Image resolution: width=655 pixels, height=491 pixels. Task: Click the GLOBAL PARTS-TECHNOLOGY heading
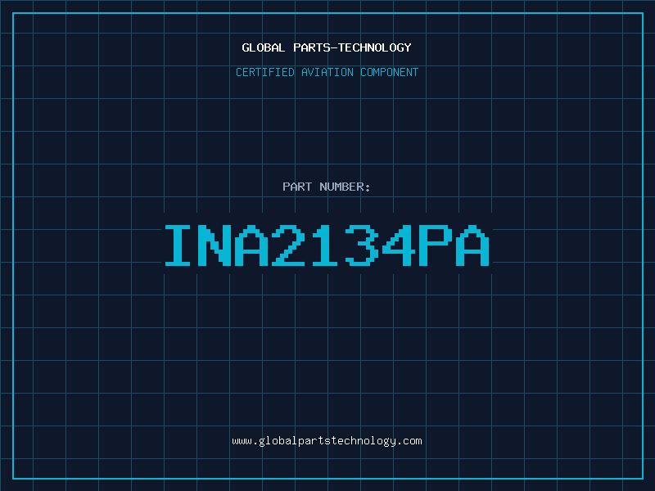[x=327, y=47]
